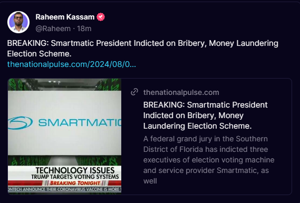Click thenationalpulse.com domain in link card
300x203 pixels.
click(181, 92)
